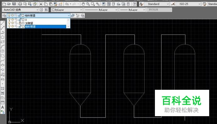Toggle freeze sun icon in highlighted 物料管道 row
217x124 pixels.
click(13, 26)
